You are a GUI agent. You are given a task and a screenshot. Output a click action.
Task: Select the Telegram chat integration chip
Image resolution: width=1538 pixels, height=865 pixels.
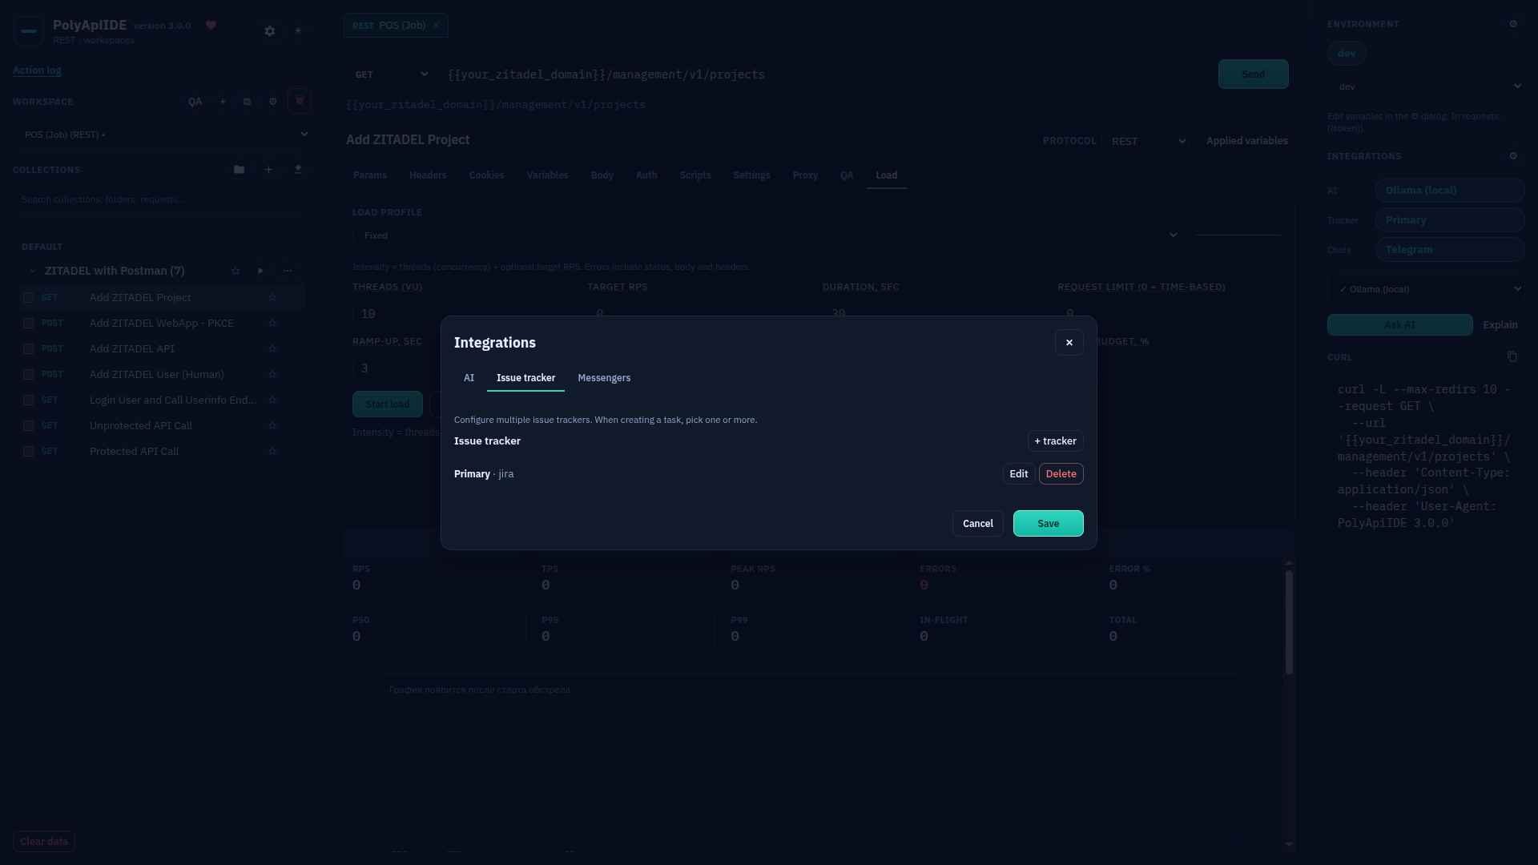(x=1450, y=250)
